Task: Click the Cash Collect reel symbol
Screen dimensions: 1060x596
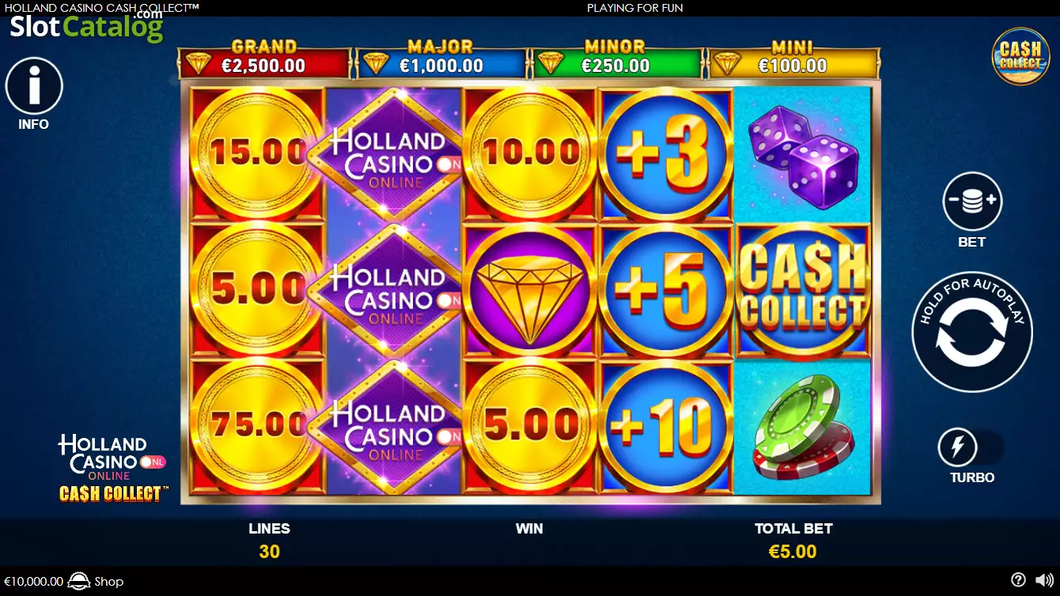Action: pos(803,289)
